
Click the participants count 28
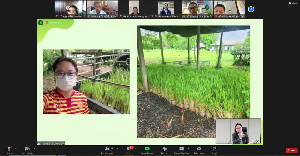tap(112, 149)
